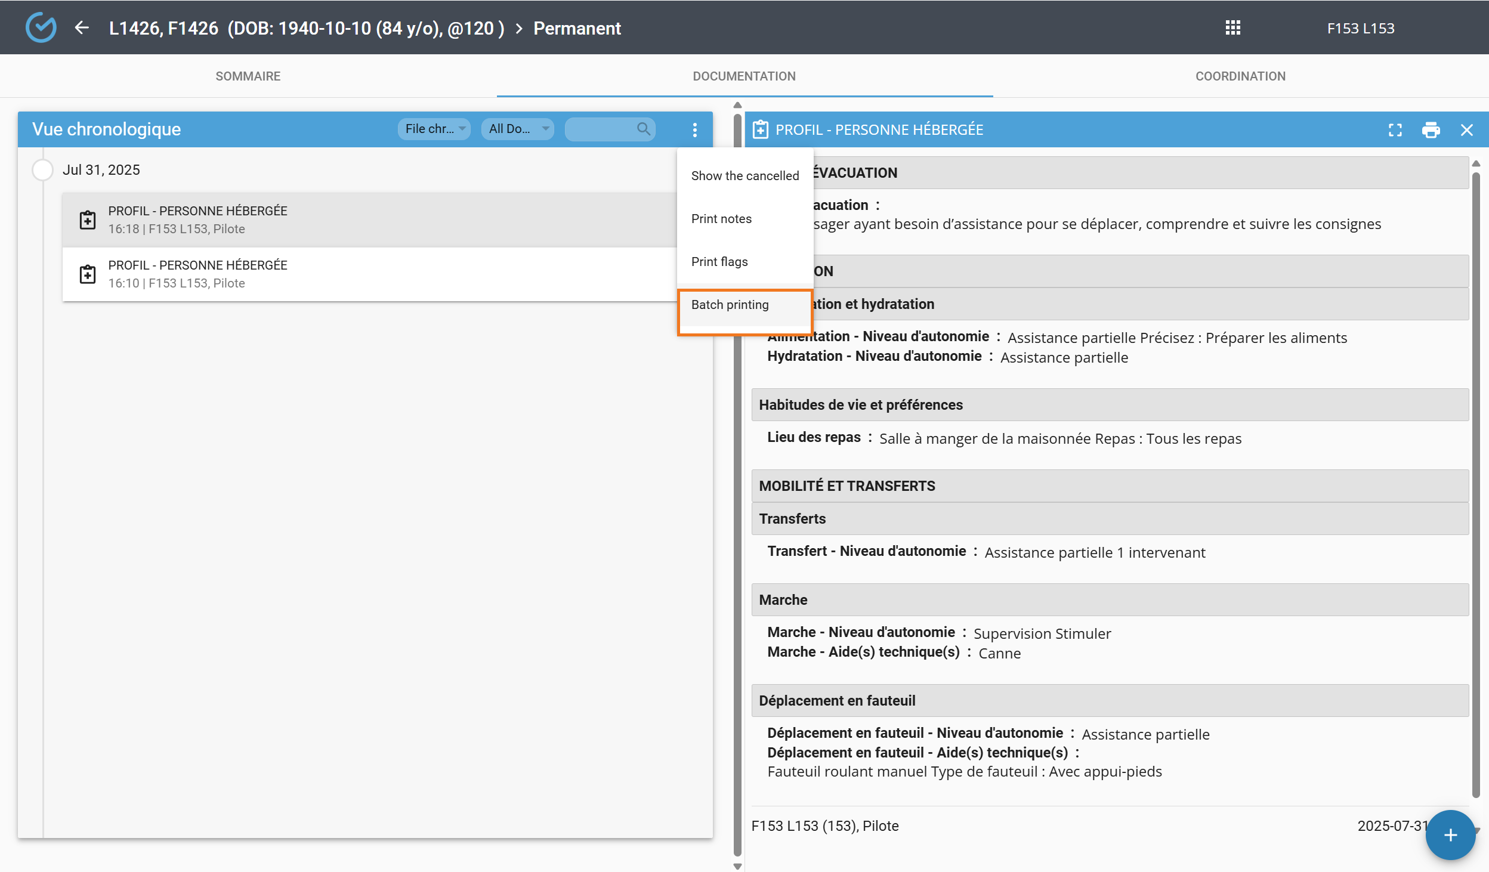Click the vertical three-dot menu icon
This screenshot has height=872, width=1489.
pyautogui.click(x=694, y=129)
